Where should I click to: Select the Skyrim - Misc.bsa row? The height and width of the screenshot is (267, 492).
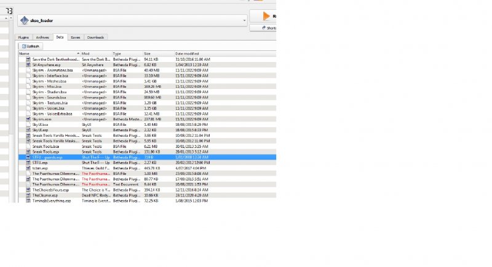[x=147, y=87]
